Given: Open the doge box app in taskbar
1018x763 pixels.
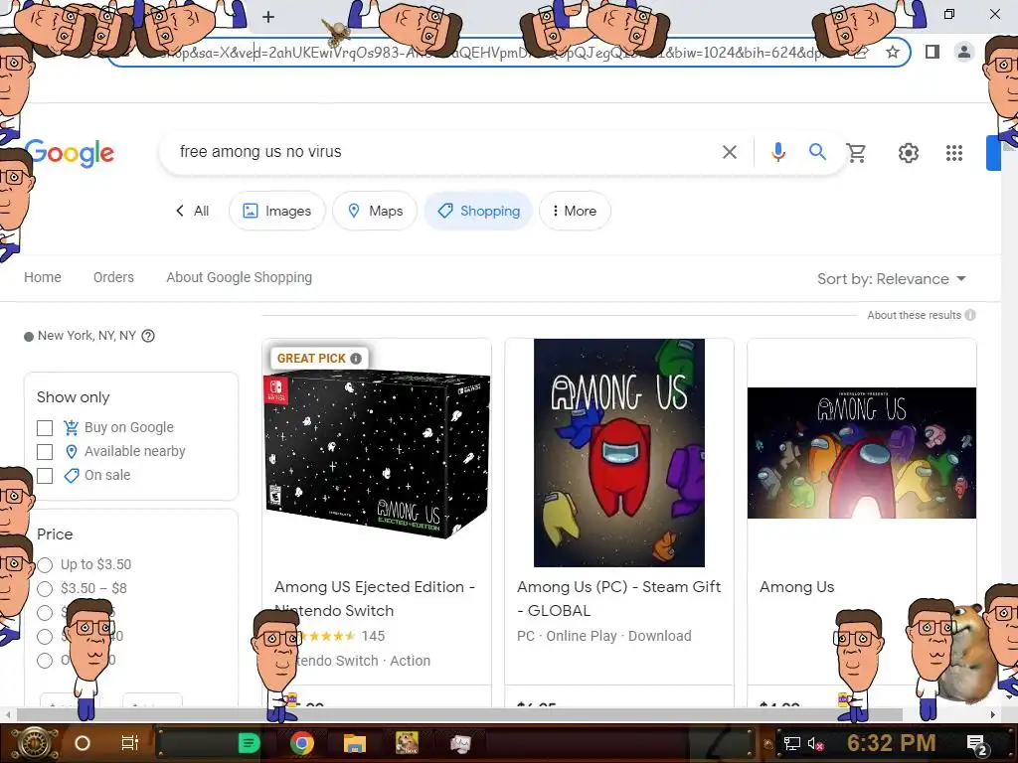Looking at the screenshot, I should 407,743.
